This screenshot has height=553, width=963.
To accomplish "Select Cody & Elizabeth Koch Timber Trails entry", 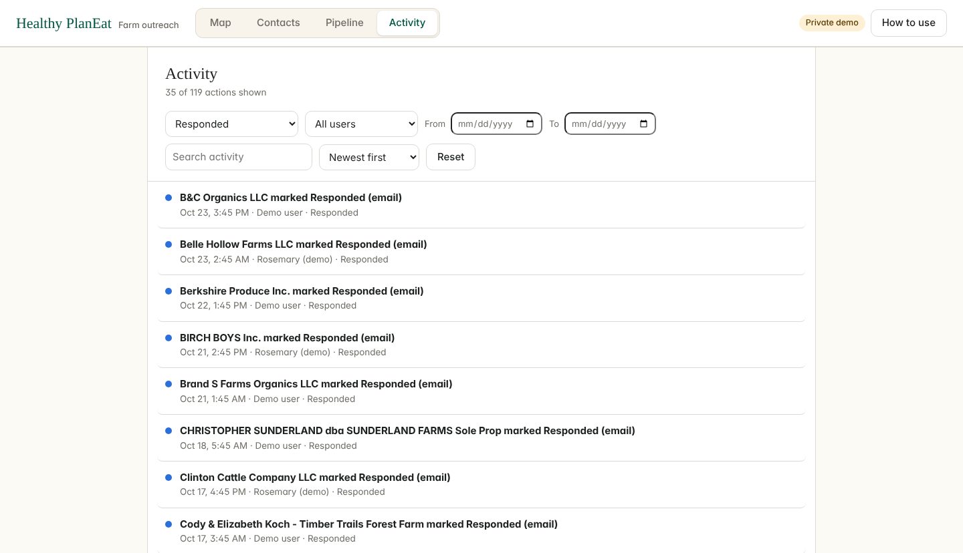I will click(481, 531).
